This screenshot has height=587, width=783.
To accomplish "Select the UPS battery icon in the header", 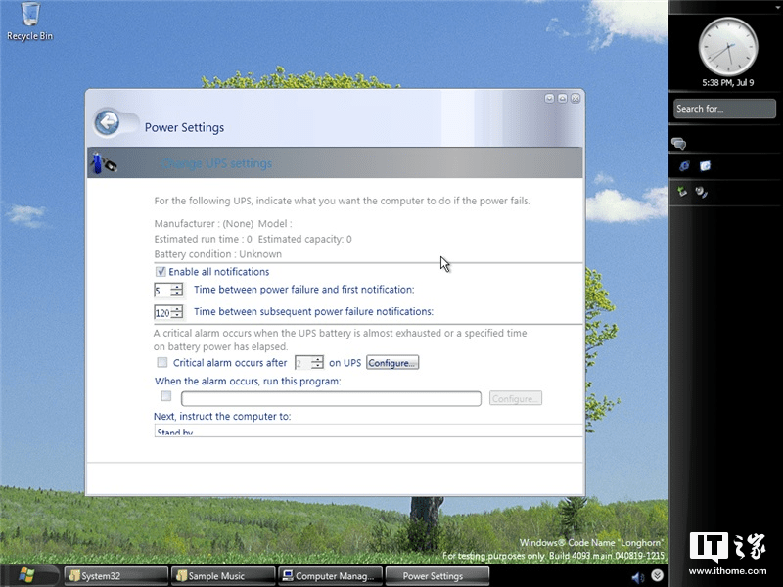I will click(100, 161).
